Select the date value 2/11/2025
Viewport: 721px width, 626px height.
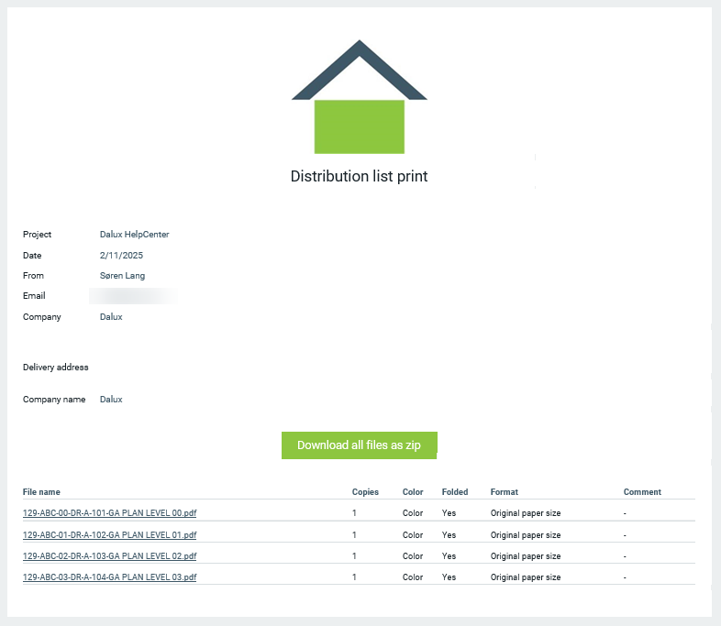click(121, 256)
